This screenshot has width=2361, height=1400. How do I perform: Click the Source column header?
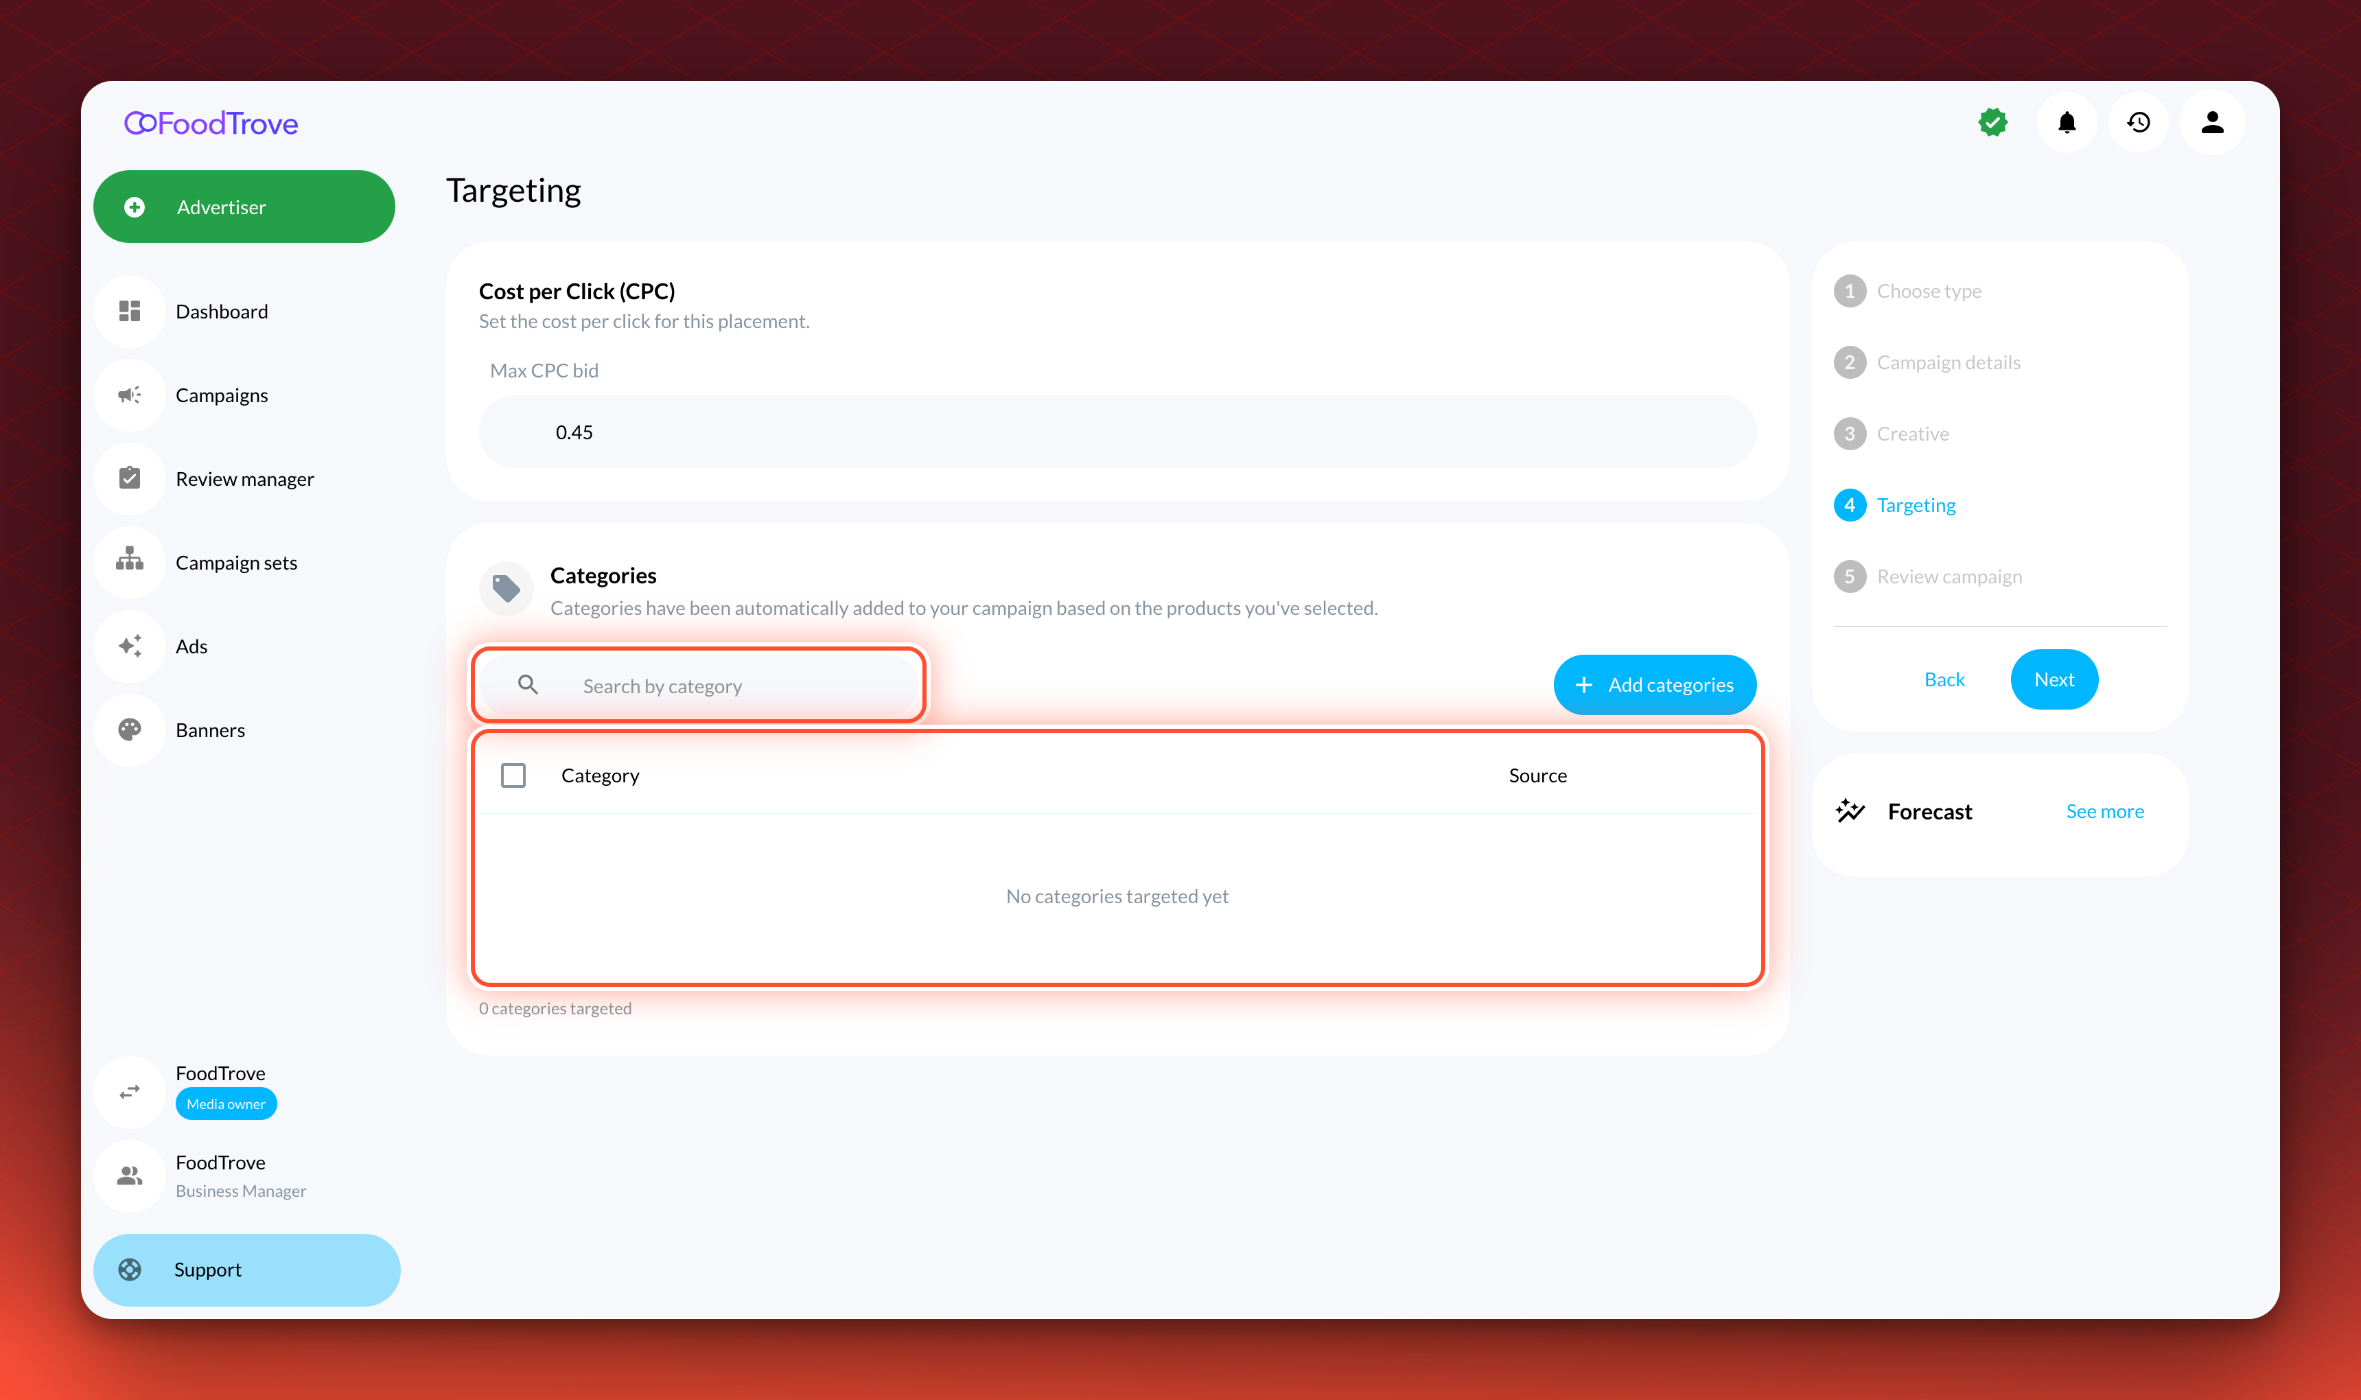[x=1537, y=775]
